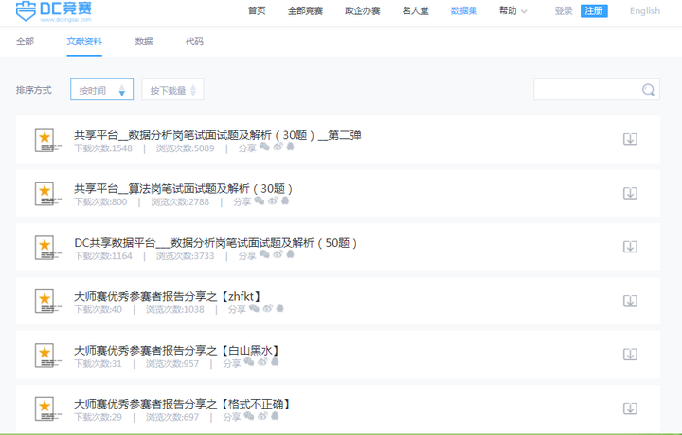The height and width of the screenshot is (435, 682).
Task: Click 下载次数:1548 text
Action: point(103,148)
